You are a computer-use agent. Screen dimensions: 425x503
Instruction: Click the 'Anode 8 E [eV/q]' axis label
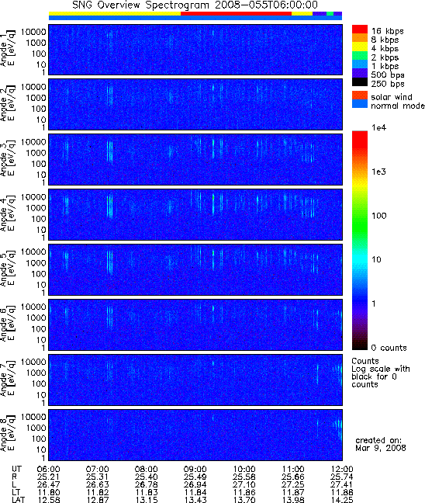[x=7, y=434]
